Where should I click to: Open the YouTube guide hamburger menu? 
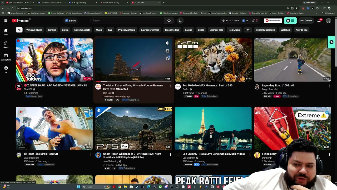click(6, 21)
